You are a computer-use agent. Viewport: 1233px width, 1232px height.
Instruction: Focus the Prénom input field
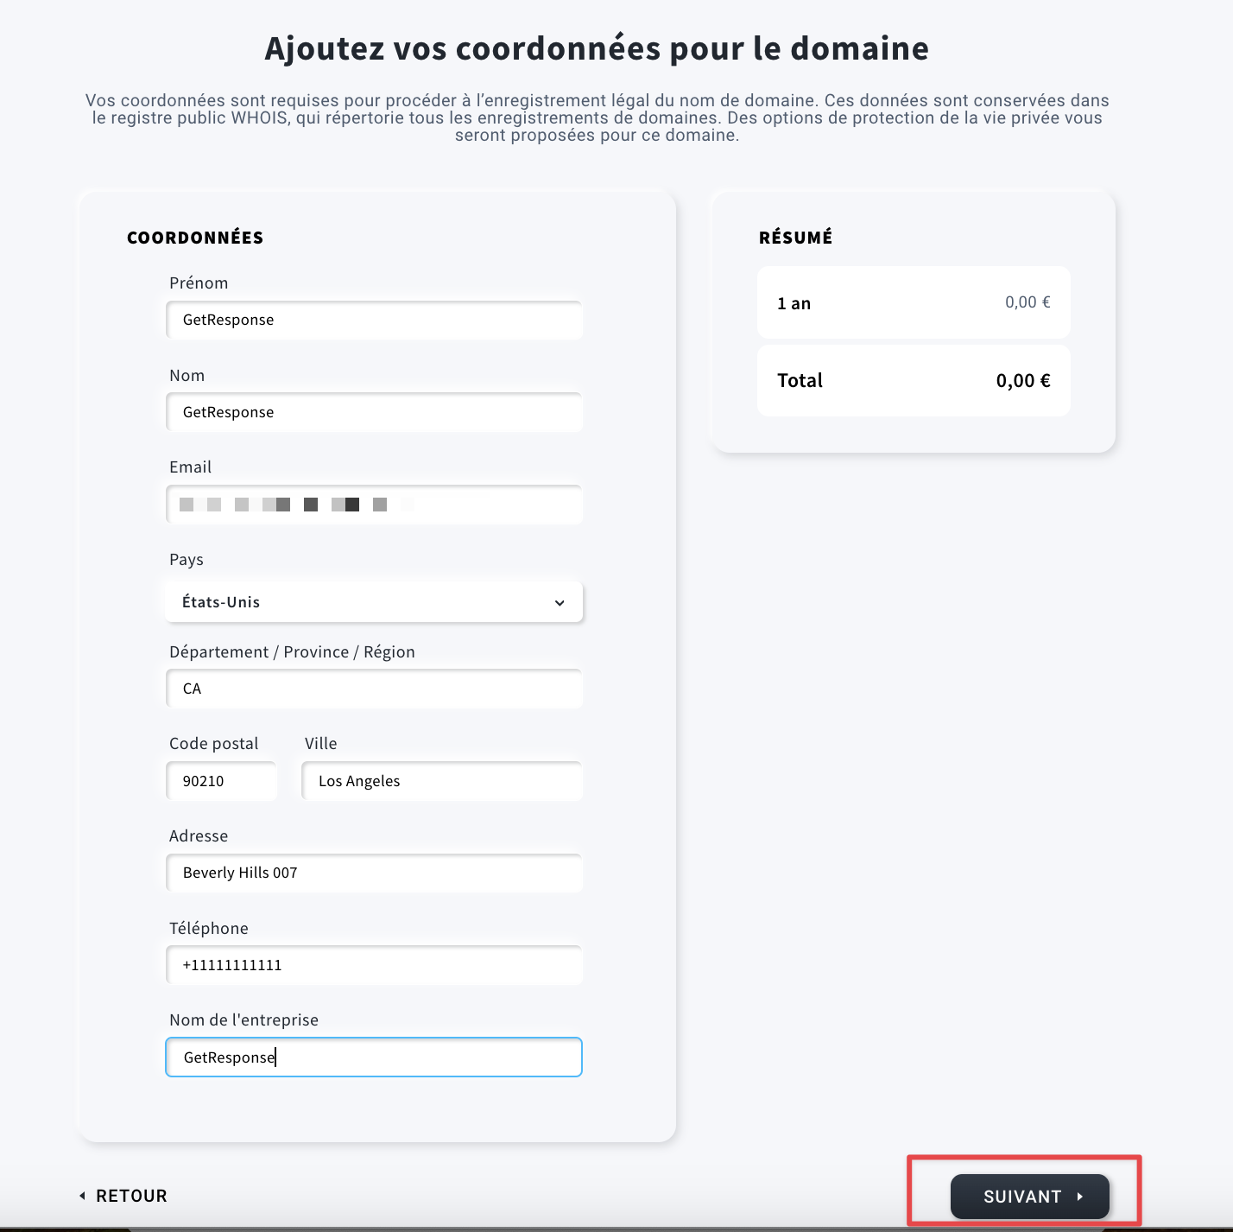pyautogui.click(x=374, y=320)
